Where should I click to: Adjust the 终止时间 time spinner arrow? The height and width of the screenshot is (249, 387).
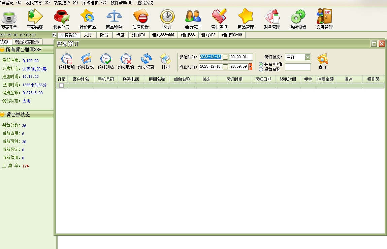250,67
